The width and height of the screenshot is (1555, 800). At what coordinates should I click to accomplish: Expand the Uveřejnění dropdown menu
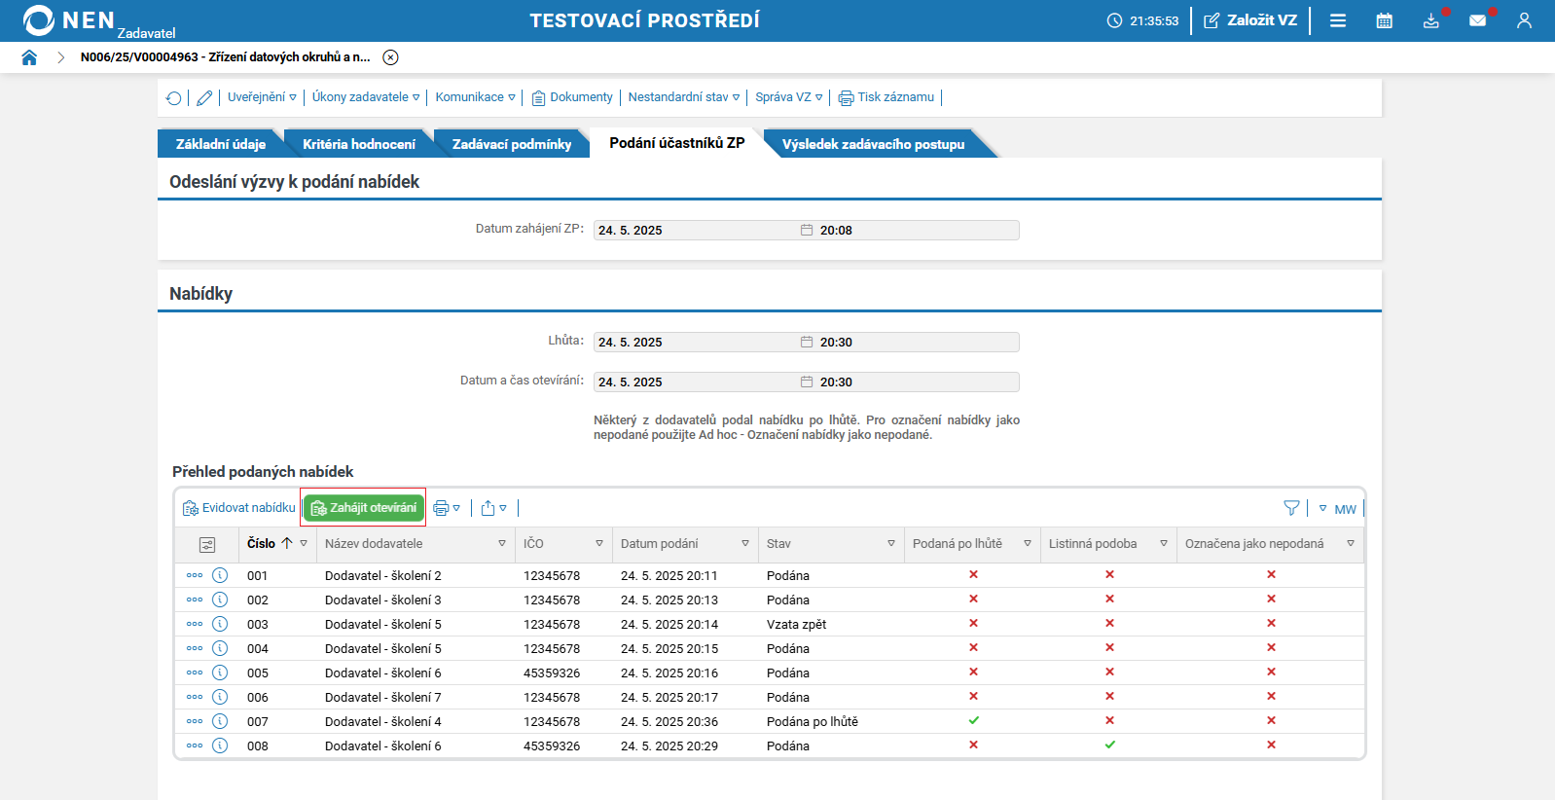coord(262,97)
